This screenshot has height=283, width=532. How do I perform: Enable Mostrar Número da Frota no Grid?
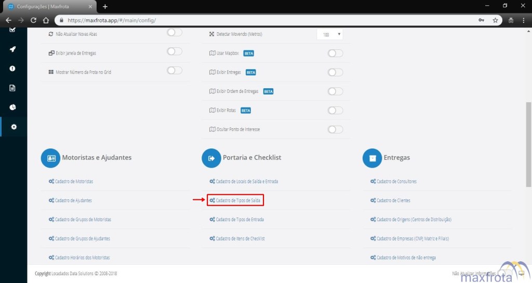click(175, 71)
